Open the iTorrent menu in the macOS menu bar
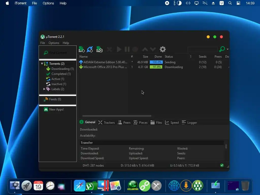This screenshot has width=260, height=195. [21, 3]
